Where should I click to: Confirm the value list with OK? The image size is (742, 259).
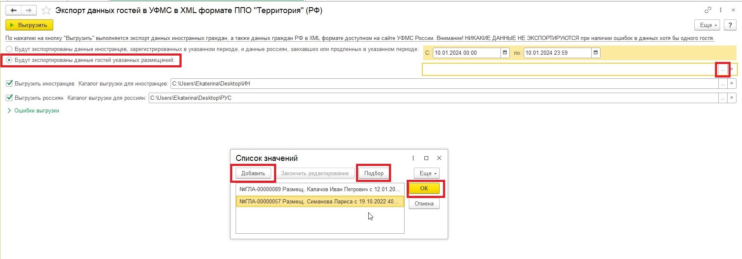point(424,188)
